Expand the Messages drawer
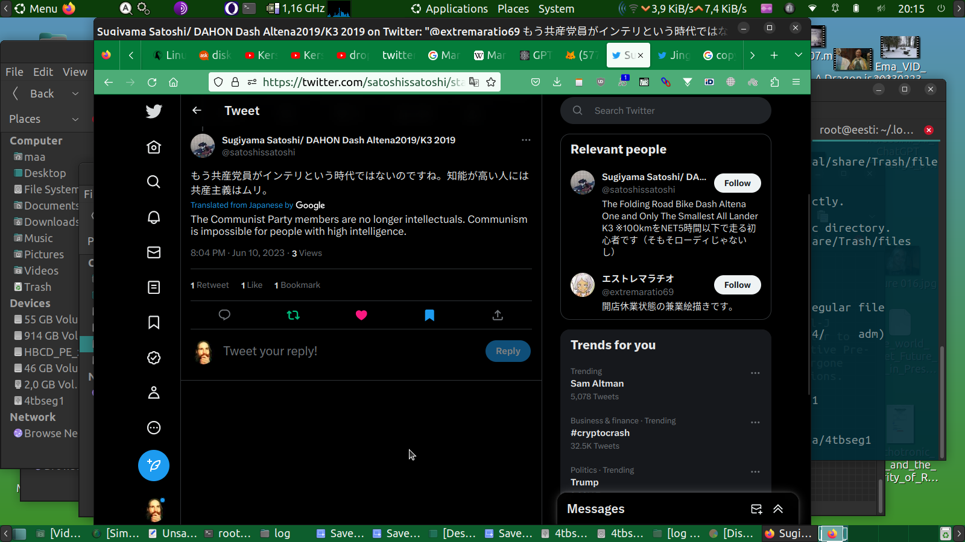965x542 pixels. [778, 509]
